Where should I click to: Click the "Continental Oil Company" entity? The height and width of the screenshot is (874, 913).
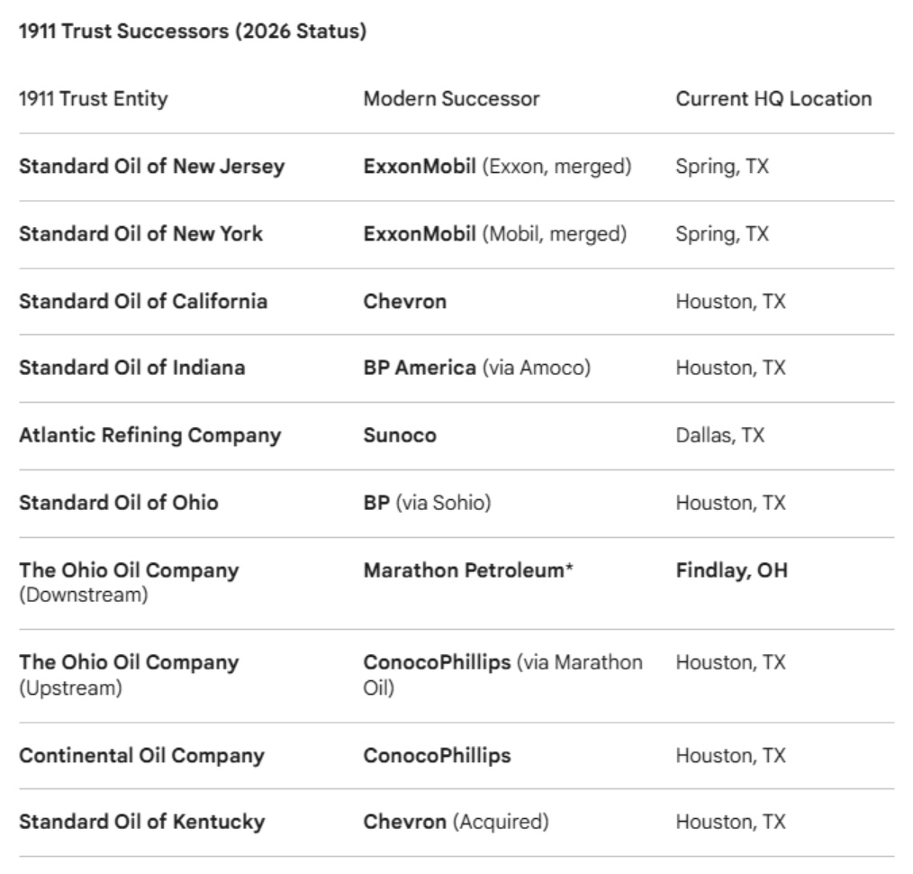141,755
